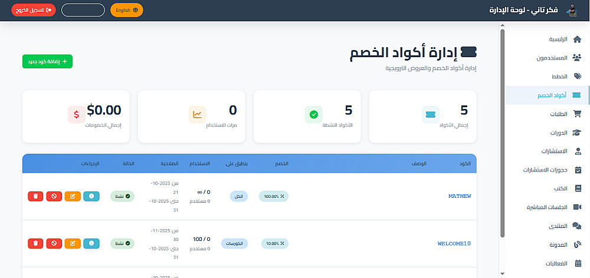
Task: Edit the WELCOME10 discount code
Action: click(73, 243)
